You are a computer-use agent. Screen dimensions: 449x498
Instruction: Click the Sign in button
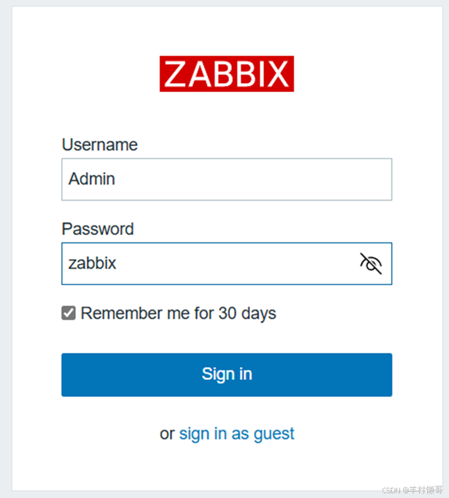click(226, 374)
